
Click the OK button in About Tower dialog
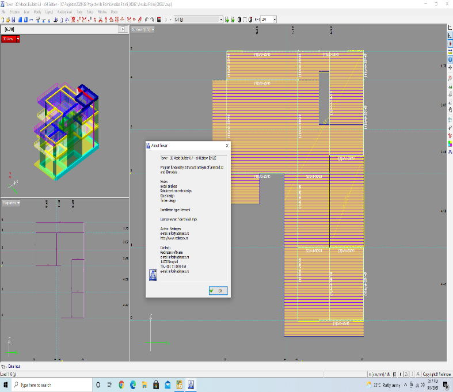point(218,291)
